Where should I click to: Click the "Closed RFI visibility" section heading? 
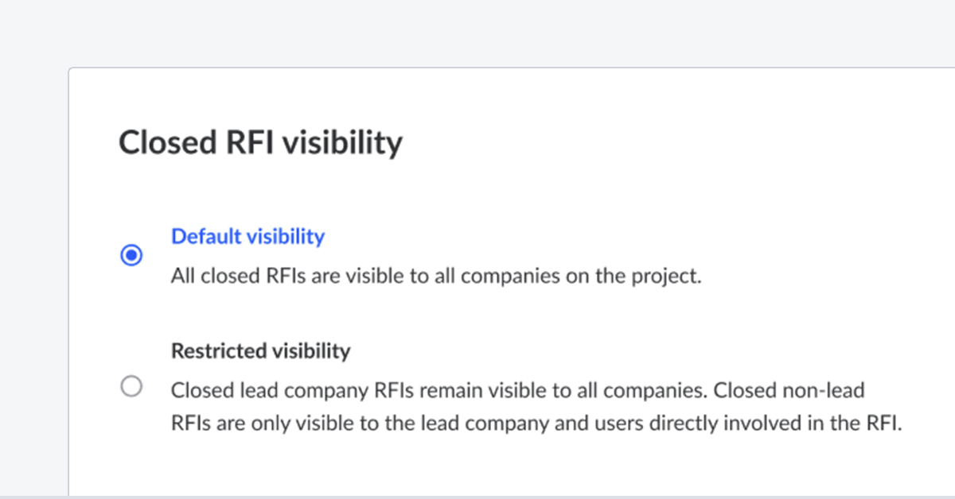(x=261, y=143)
